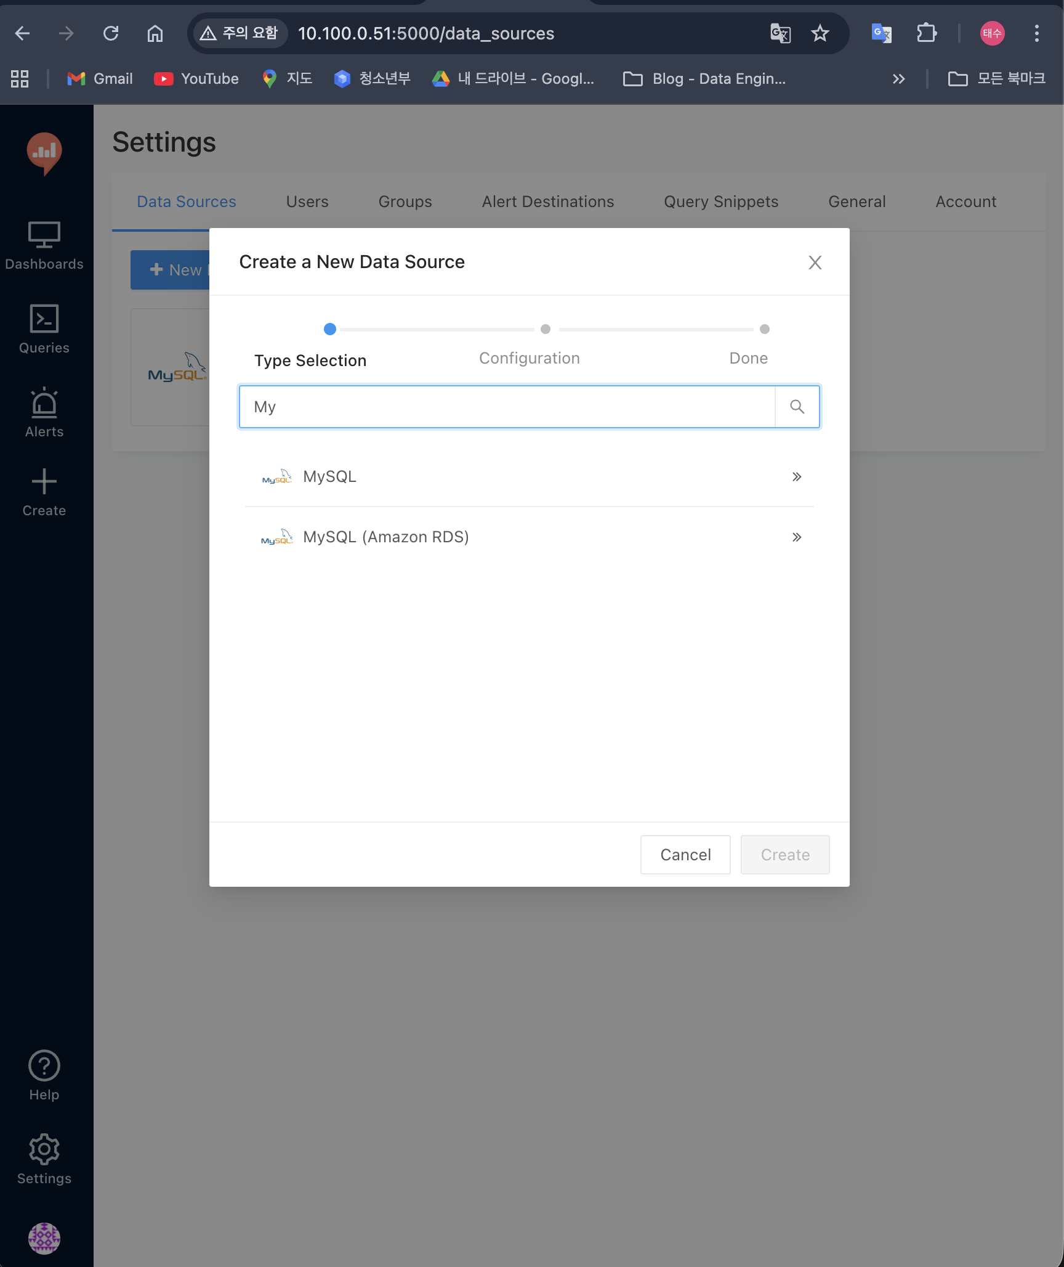Reload the current page
1064x1267 pixels.
coord(111,33)
